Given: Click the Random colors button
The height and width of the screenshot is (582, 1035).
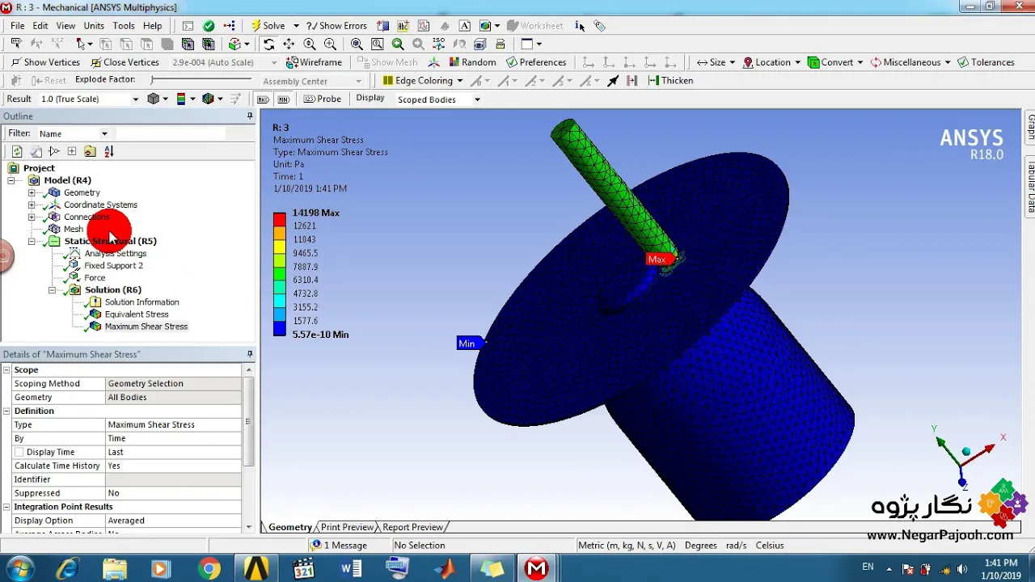Looking at the screenshot, I should [472, 62].
